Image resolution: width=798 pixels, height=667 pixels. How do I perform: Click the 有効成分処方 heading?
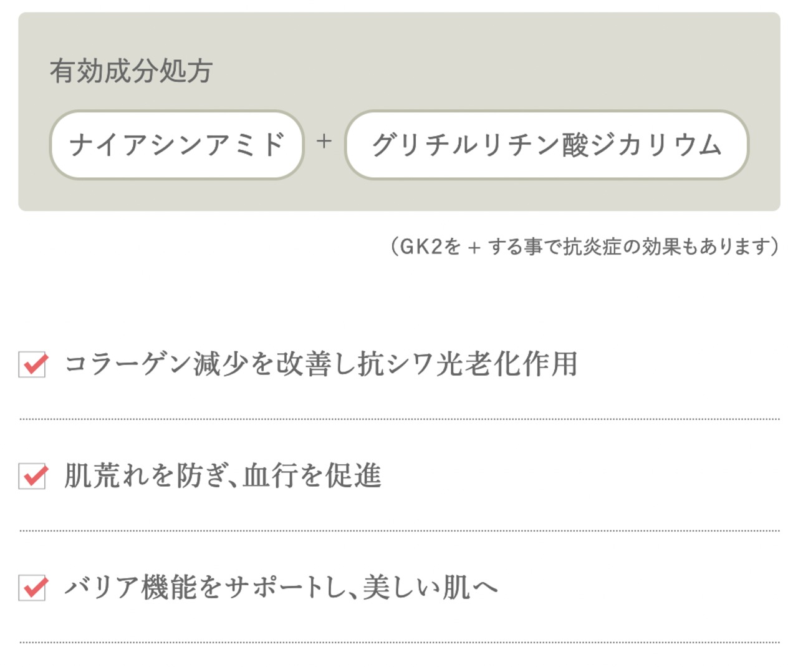[131, 71]
